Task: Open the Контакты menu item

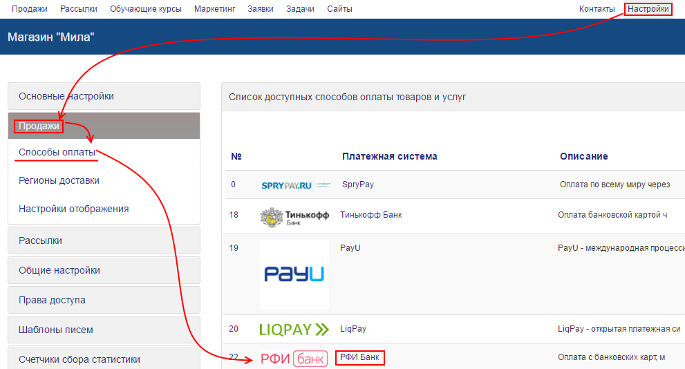Action: click(597, 9)
